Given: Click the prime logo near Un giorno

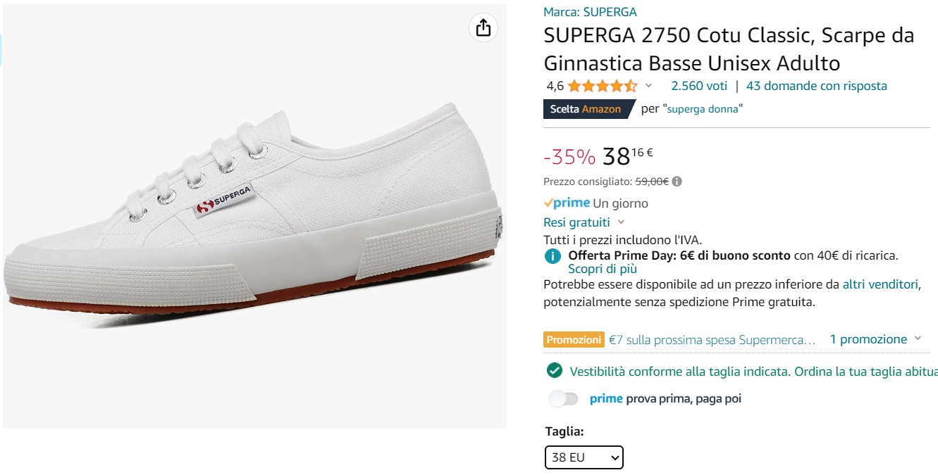Looking at the screenshot, I should point(567,203).
